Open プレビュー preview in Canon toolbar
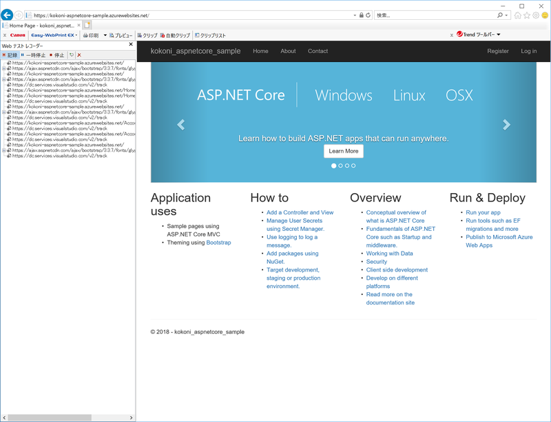 pyautogui.click(x=121, y=36)
